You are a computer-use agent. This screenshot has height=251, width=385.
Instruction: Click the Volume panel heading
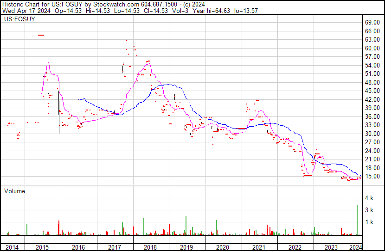(14, 191)
